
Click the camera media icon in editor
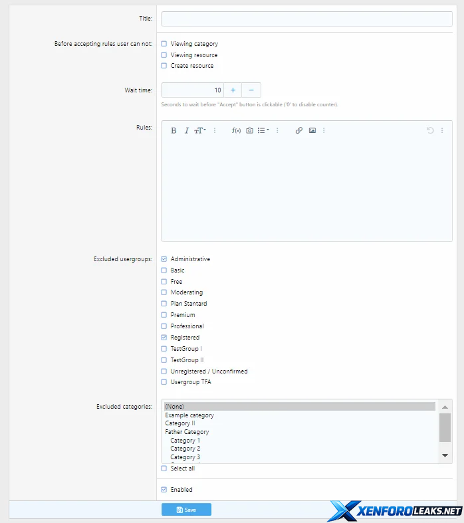(249, 131)
